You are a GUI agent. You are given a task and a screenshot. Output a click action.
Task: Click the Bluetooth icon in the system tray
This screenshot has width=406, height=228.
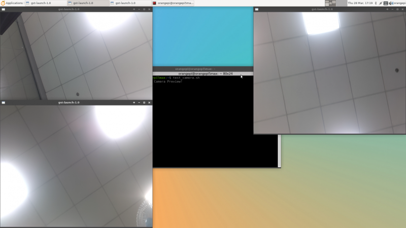[376, 3]
